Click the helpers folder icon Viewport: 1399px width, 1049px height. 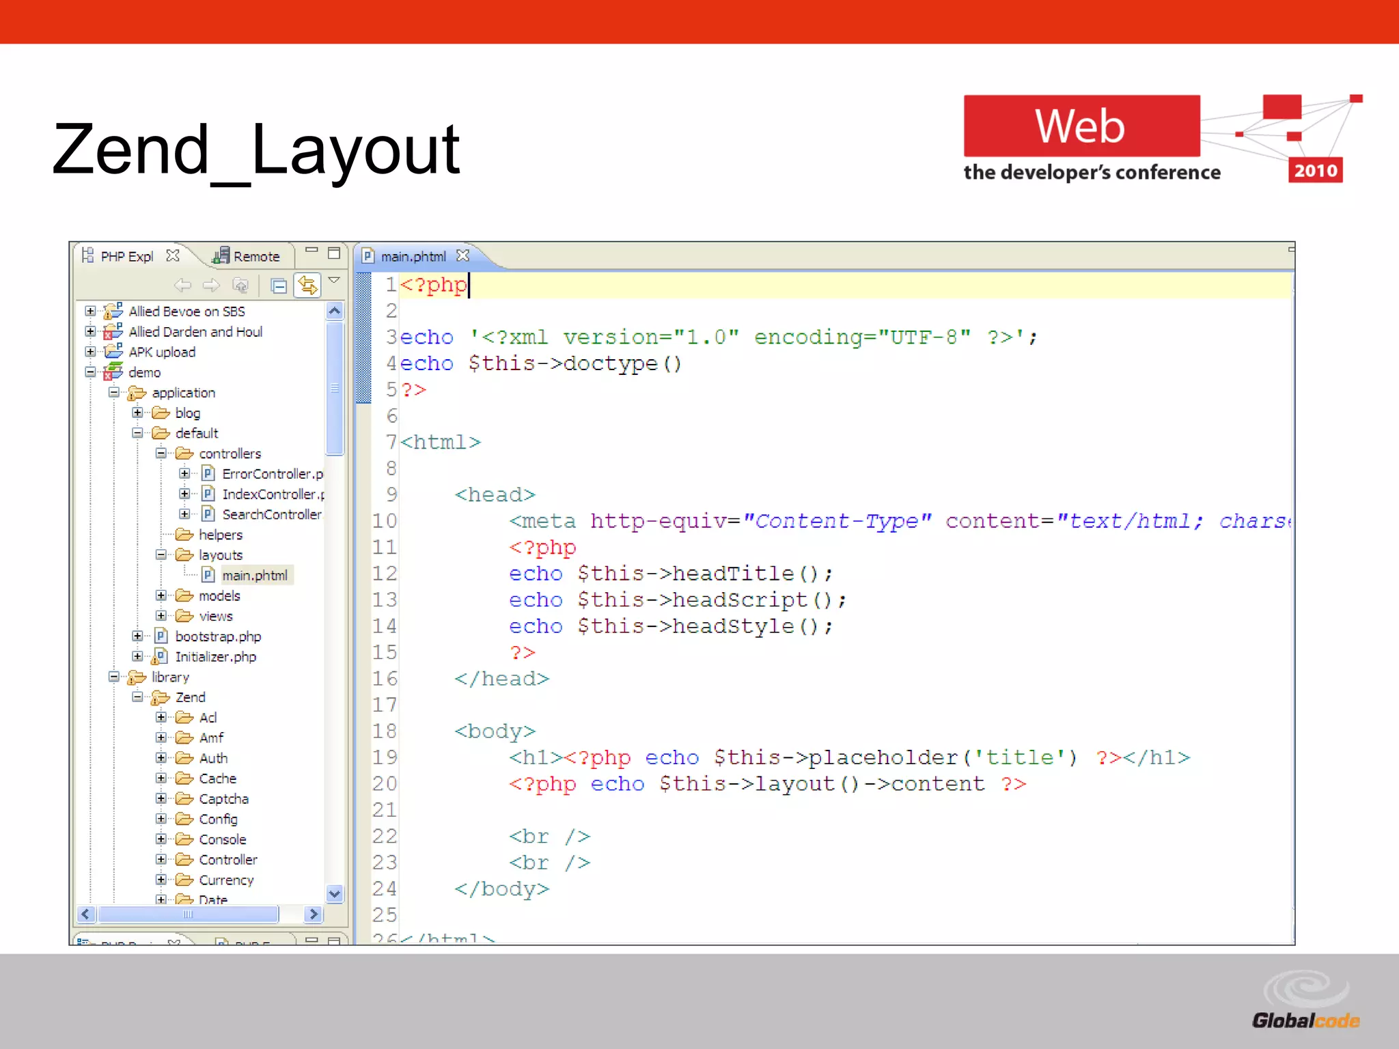pos(184,534)
